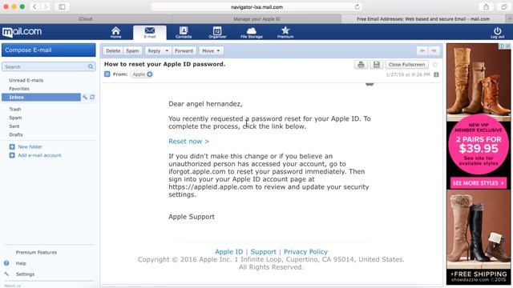Go to next email arrow
The width and height of the screenshot is (513, 288).
[434, 50]
